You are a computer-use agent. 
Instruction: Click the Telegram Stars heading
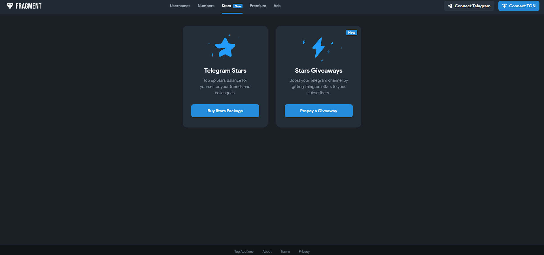point(225,71)
